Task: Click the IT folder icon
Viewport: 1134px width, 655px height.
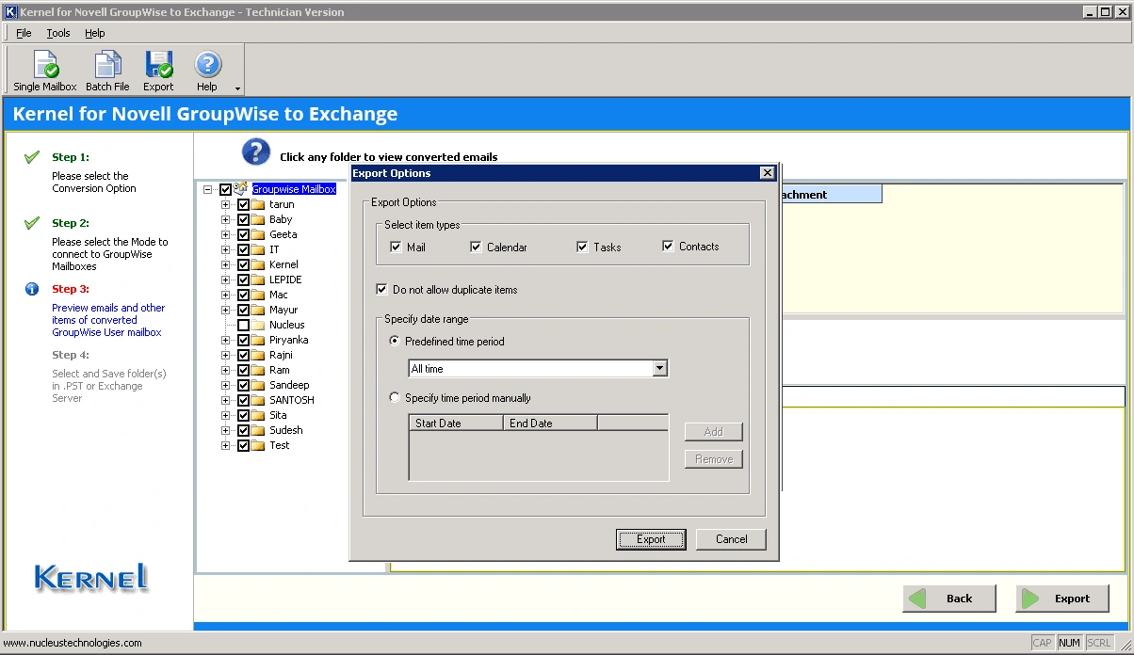Action: [258, 249]
